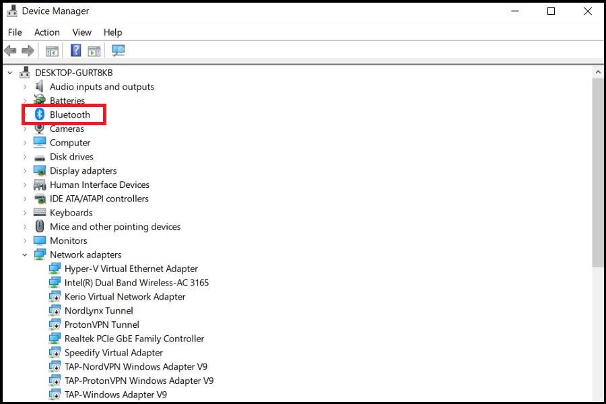Select TAP-ProtonVPN Windows Adapter V9
606x404 pixels.
139,380
